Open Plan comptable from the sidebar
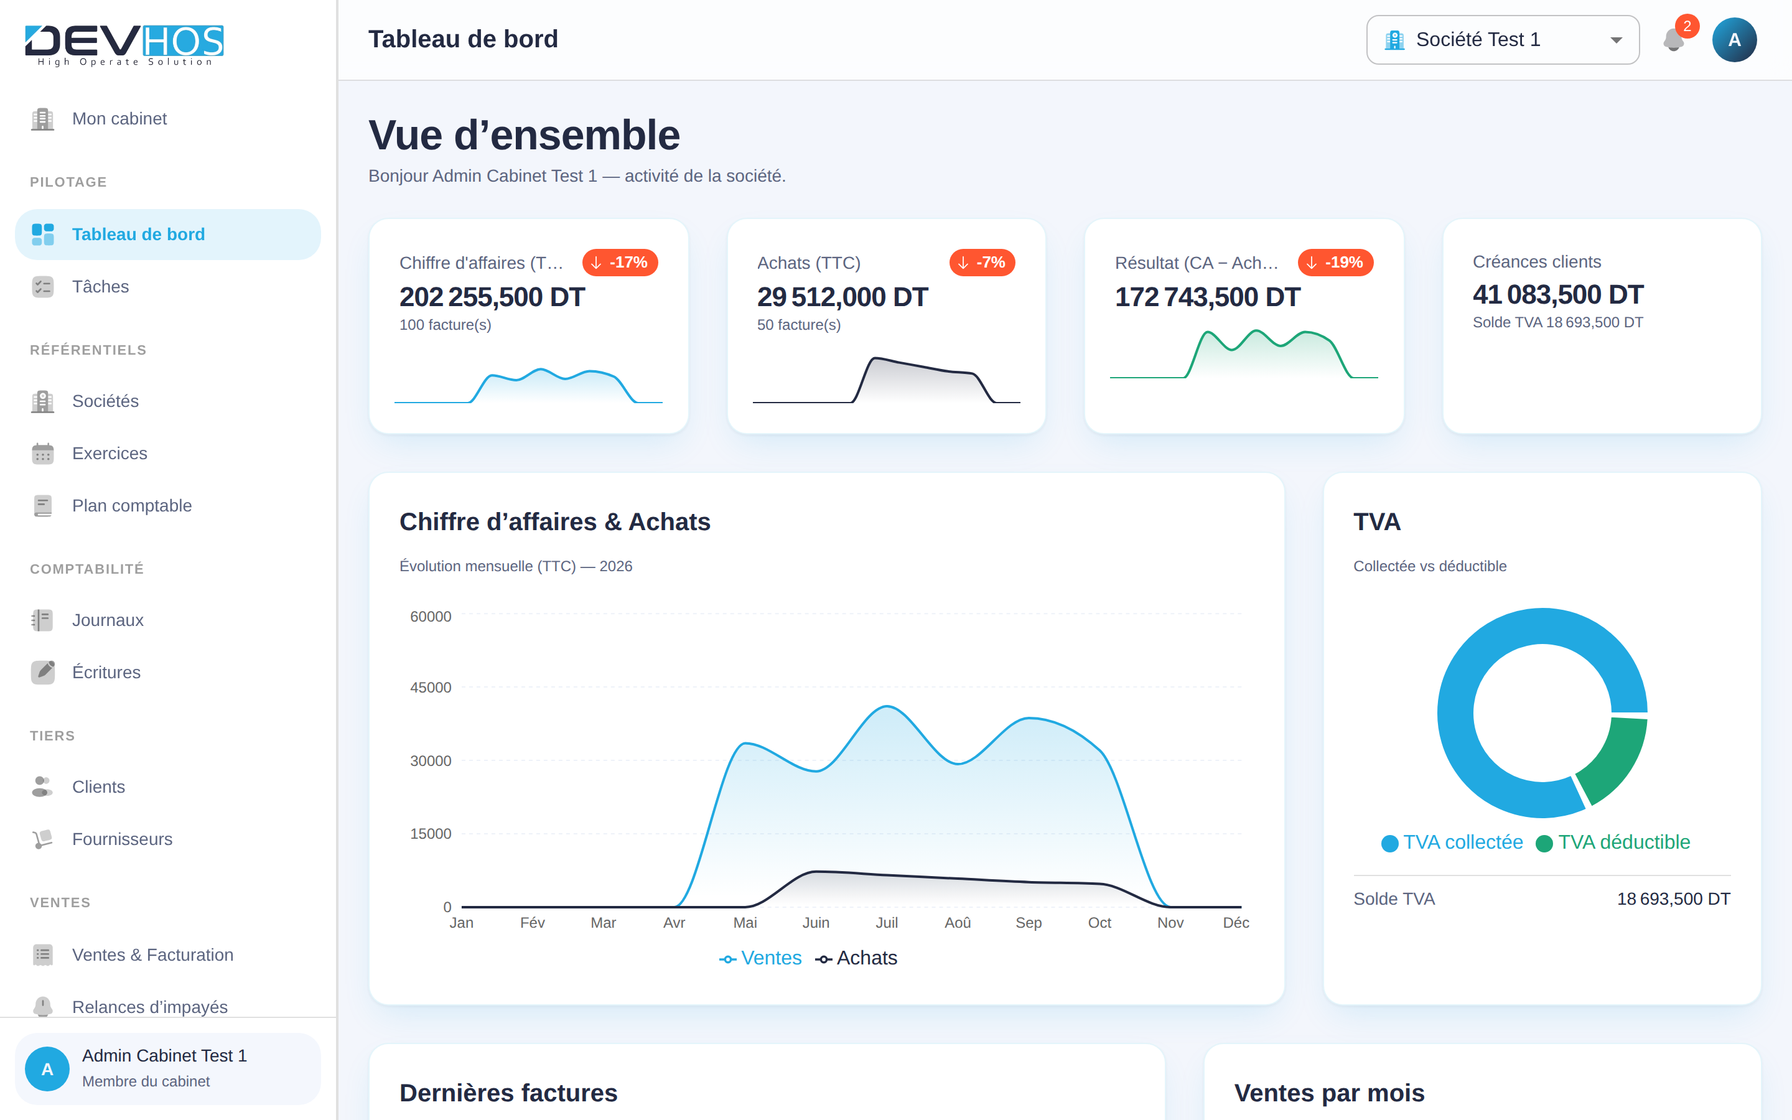 168,505
